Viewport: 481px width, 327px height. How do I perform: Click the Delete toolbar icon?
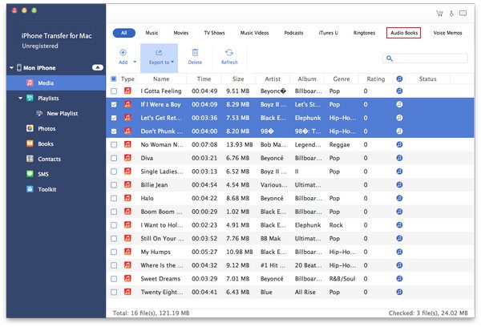coord(195,52)
